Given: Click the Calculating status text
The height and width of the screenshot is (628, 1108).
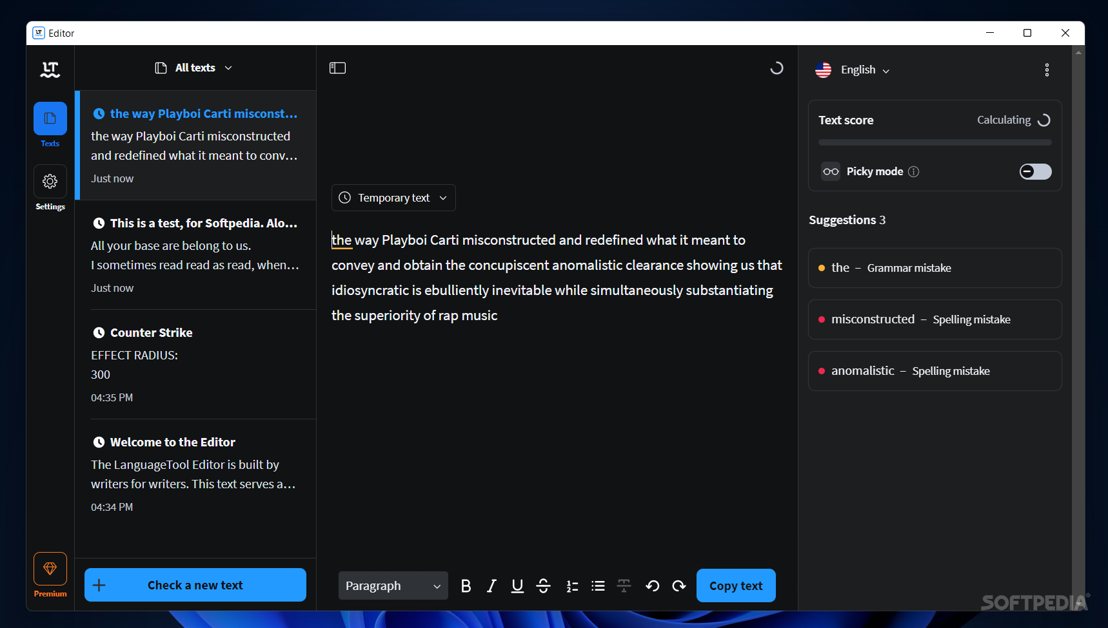Looking at the screenshot, I should point(1004,120).
